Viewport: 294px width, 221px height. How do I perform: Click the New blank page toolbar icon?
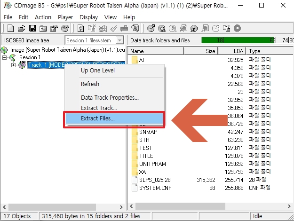pyautogui.click(x=10, y=29)
